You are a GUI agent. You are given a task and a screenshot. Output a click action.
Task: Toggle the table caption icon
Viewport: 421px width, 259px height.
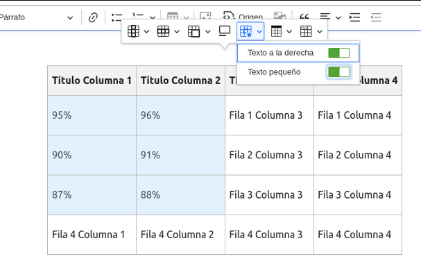225,31
